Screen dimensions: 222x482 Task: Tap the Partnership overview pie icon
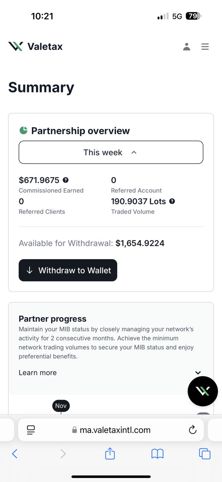click(23, 130)
